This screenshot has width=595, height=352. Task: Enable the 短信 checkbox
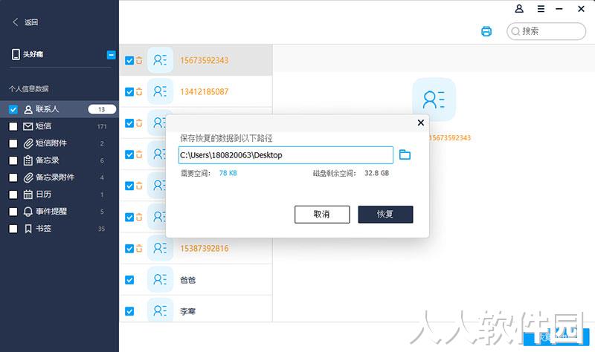point(13,126)
